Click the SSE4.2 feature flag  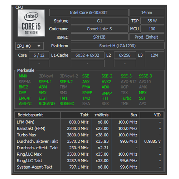pyautogui.click(x=66, y=82)
